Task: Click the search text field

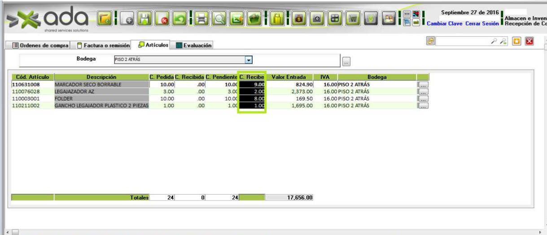Action: 462,42
